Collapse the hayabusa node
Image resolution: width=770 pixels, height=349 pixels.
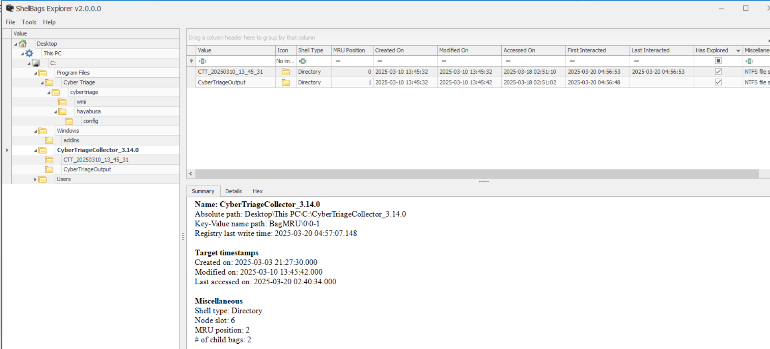click(x=55, y=112)
